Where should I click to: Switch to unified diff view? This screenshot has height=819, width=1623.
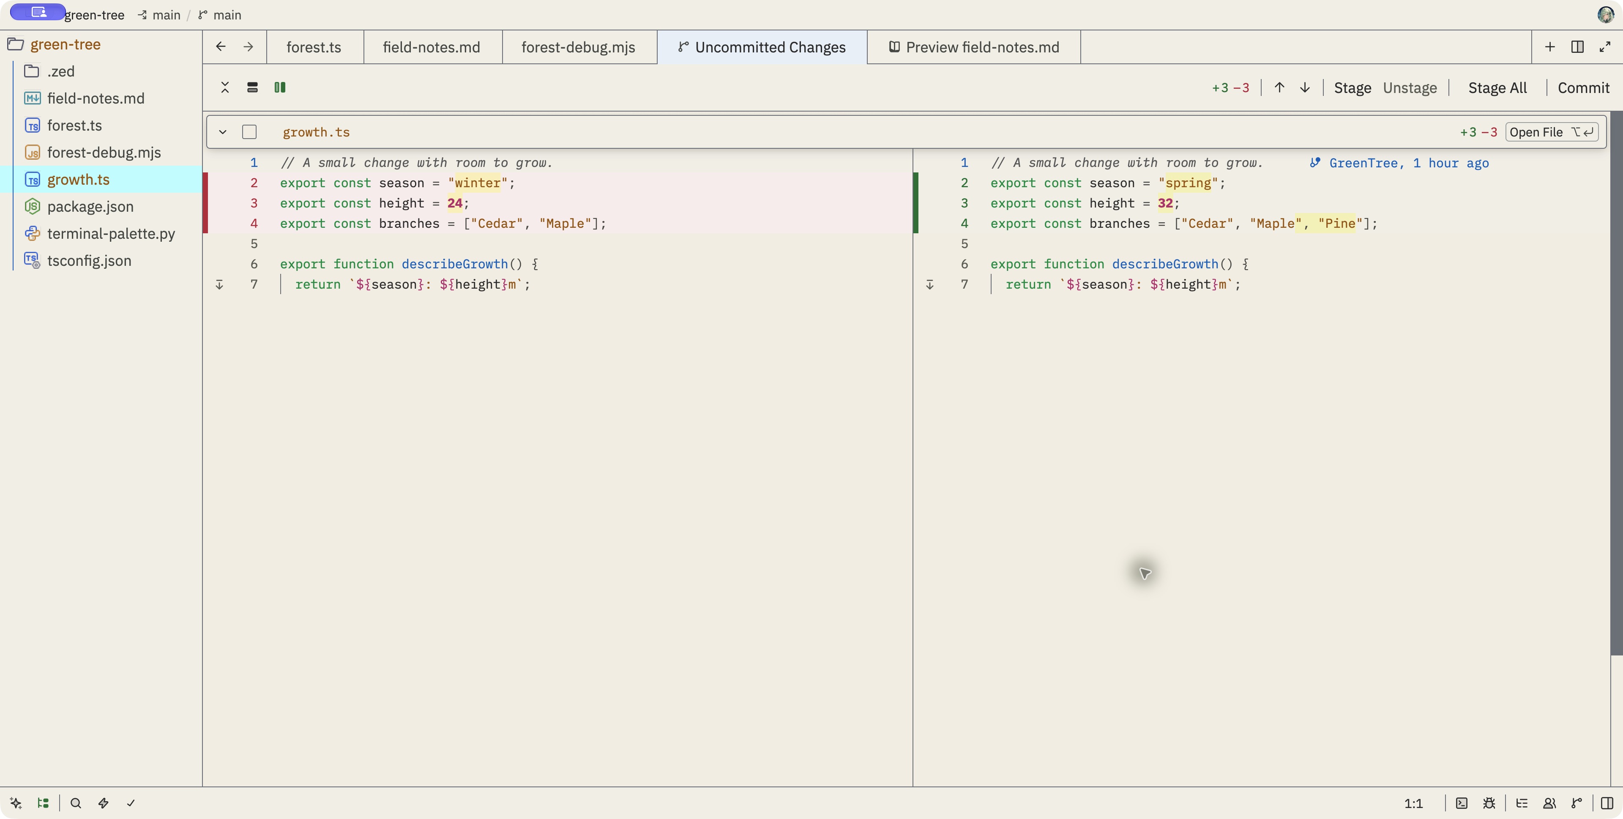pos(253,87)
